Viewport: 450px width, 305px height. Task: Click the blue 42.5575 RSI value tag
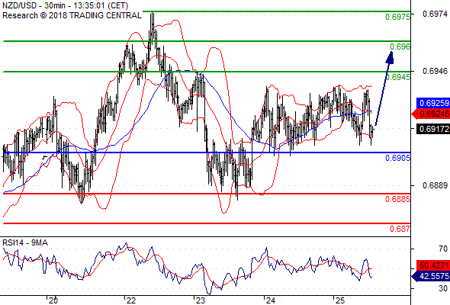(431, 276)
